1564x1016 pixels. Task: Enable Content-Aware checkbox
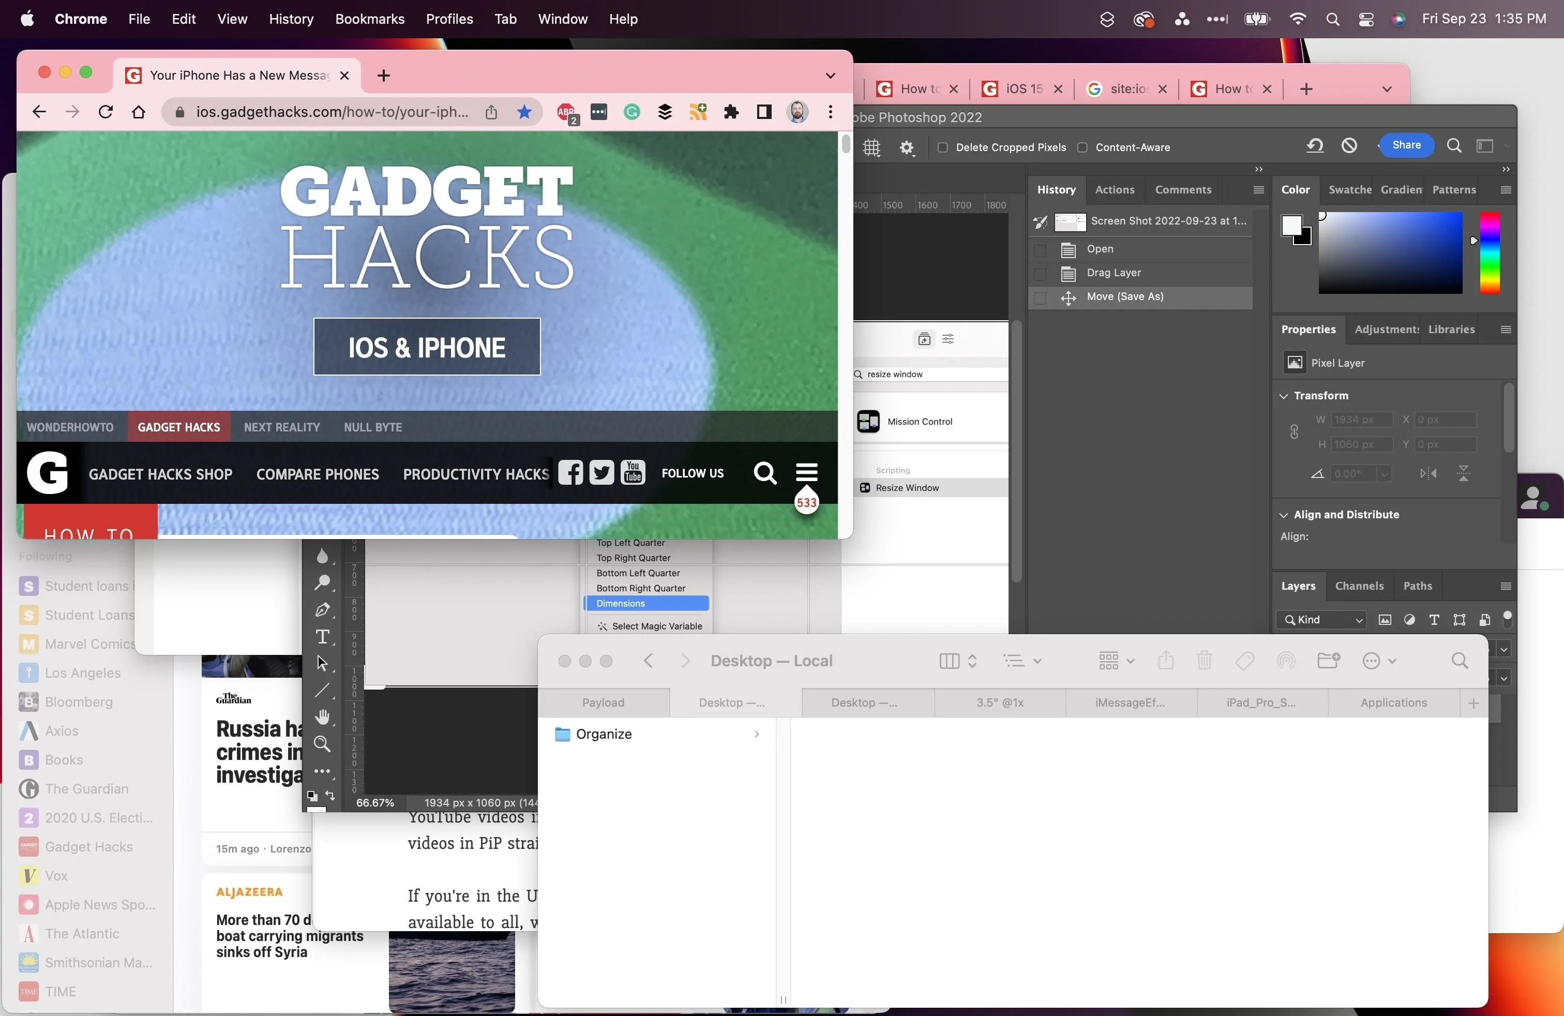point(1082,147)
